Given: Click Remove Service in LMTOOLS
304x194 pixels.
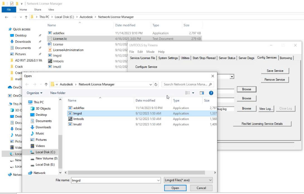Looking at the screenshot, I should (x=274, y=80).
